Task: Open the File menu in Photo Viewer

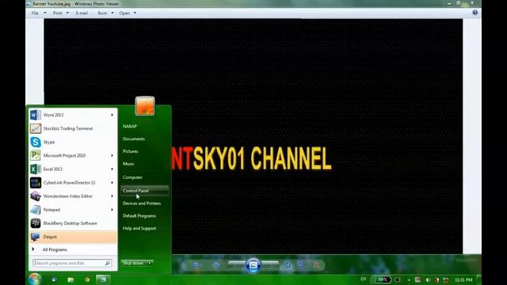Action: 35,13
